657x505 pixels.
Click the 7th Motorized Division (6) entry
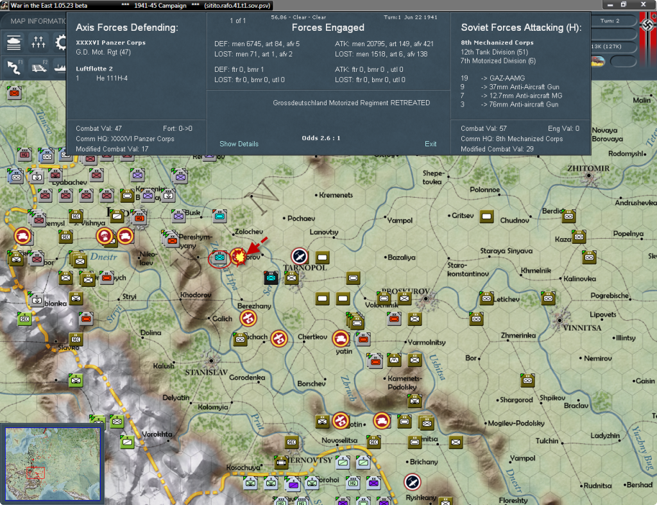pyautogui.click(x=498, y=61)
